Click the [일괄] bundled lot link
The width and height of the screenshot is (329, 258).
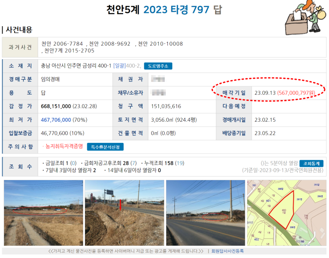point(120,66)
